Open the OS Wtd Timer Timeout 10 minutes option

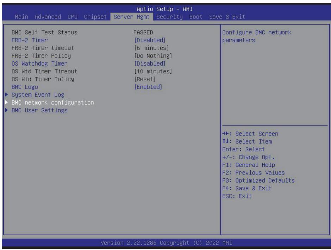tap(153, 71)
